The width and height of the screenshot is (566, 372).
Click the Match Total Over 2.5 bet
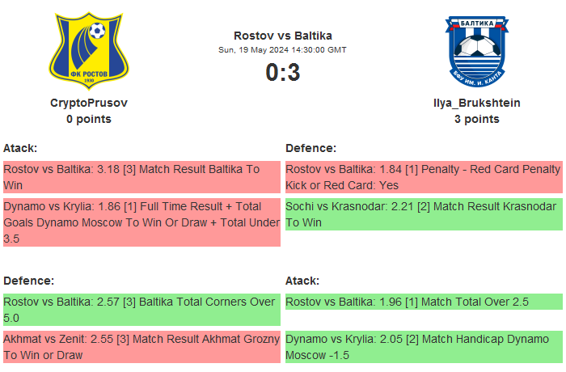click(423, 302)
